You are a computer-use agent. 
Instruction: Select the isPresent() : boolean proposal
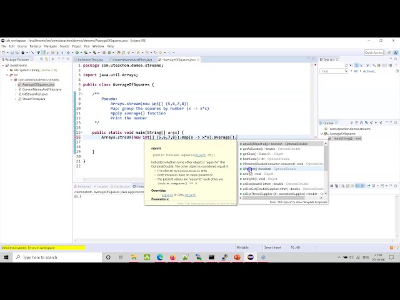[281, 169]
